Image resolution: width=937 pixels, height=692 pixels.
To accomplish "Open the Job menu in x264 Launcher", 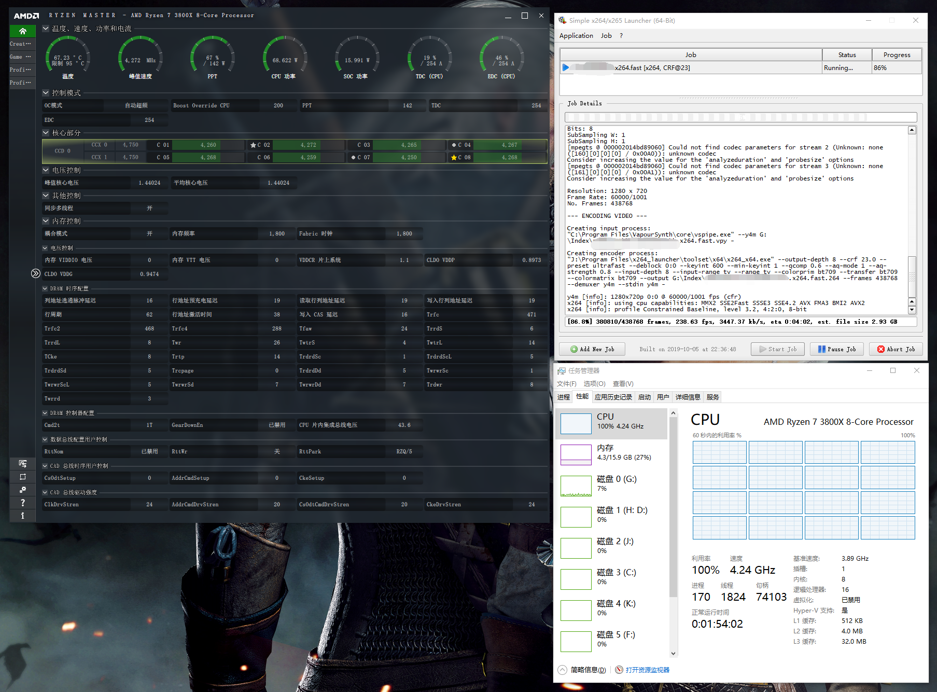I will pos(606,36).
